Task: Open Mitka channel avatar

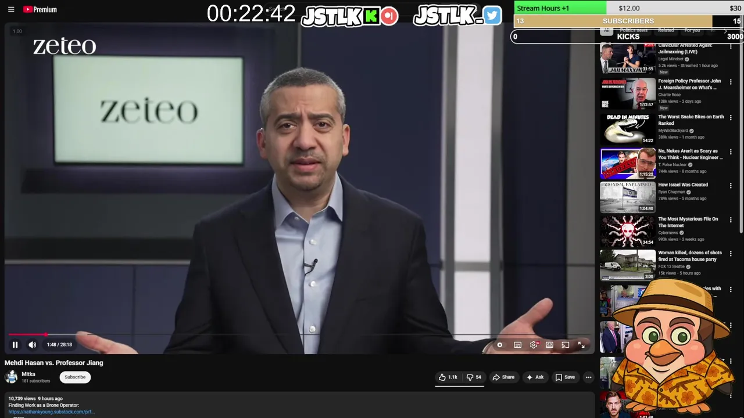Action: [12, 377]
